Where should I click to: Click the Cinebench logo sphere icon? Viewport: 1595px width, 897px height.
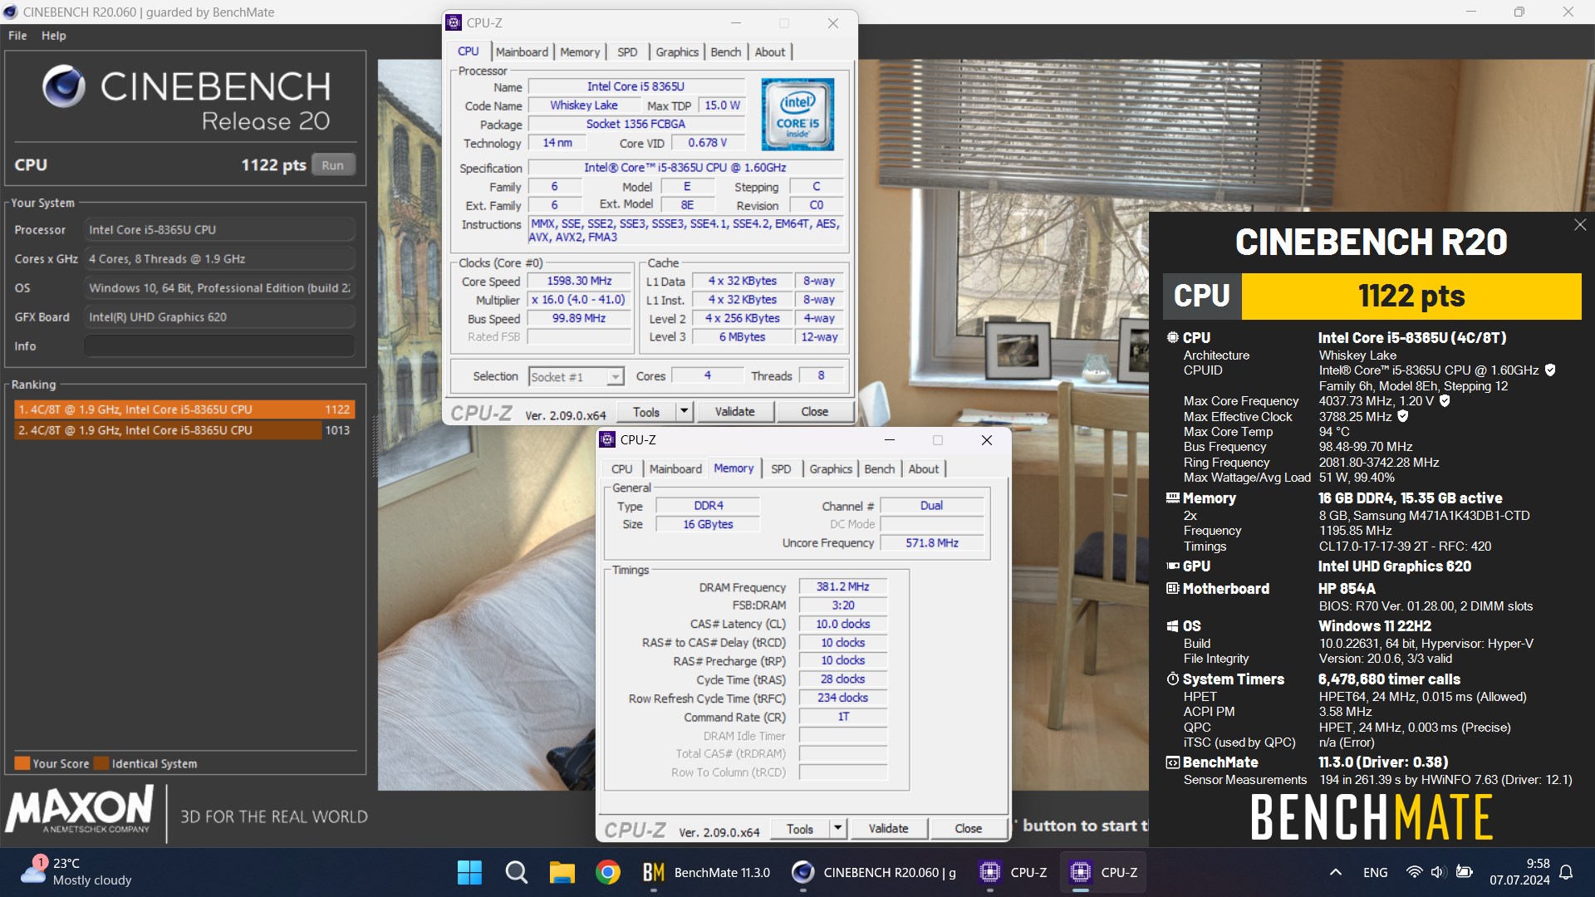(64, 86)
